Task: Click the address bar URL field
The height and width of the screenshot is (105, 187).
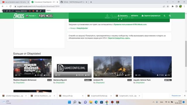Action: tap(88, 6)
